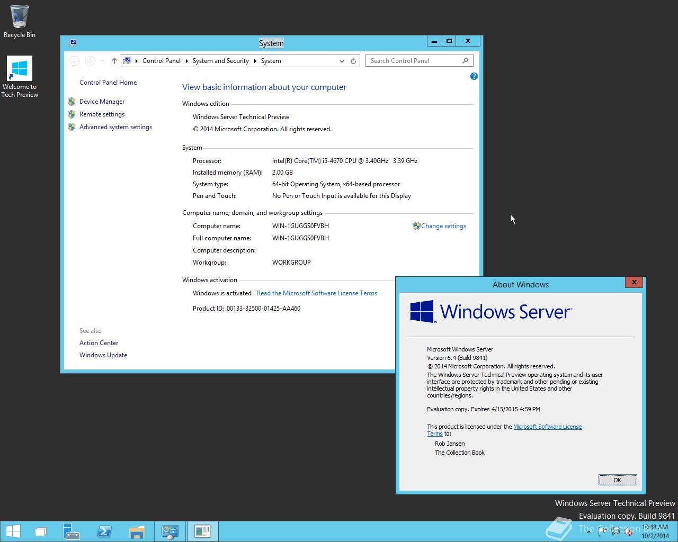
Task: Click the processor value Intel Core i5-4670
Action: pyautogui.click(x=345, y=161)
